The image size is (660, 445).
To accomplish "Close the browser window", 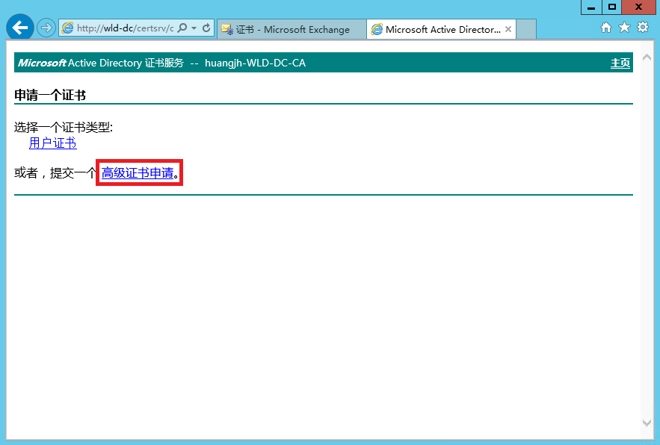I will 638,7.
